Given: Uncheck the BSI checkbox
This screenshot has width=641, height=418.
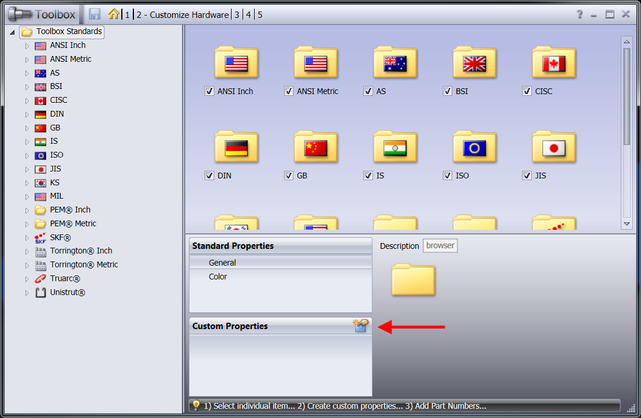Looking at the screenshot, I should click(447, 91).
